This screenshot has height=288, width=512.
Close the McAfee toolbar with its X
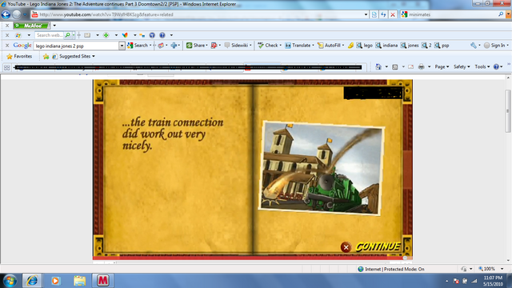(x=7, y=26)
